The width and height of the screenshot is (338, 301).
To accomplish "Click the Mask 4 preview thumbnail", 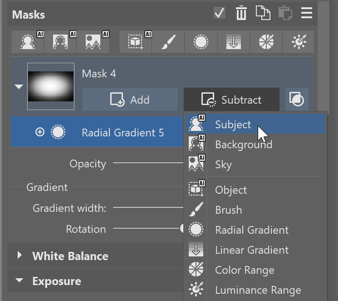I will click(x=51, y=86).
